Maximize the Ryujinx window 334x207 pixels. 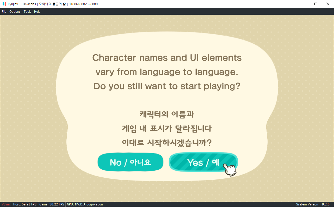(x=316, y=4)
